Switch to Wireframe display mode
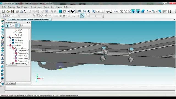 (x=122, y=11)
